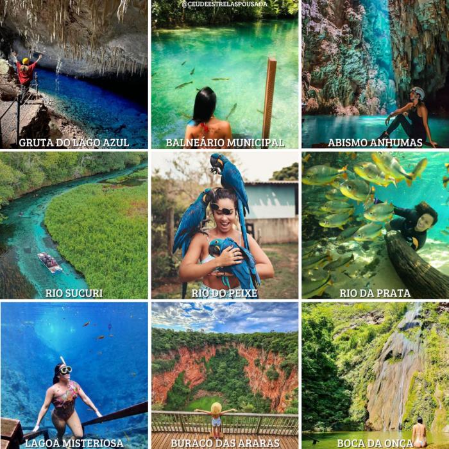This screenshot has height=449, width=449.
Task: Select the Buraco das Araras sinkhole photo
Action: (224, 376)
